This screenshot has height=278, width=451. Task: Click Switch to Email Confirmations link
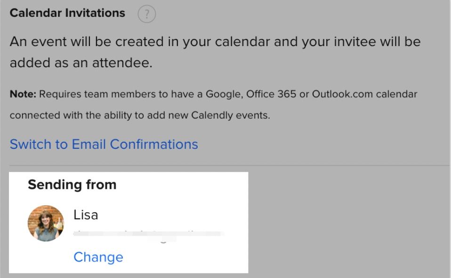104,144
